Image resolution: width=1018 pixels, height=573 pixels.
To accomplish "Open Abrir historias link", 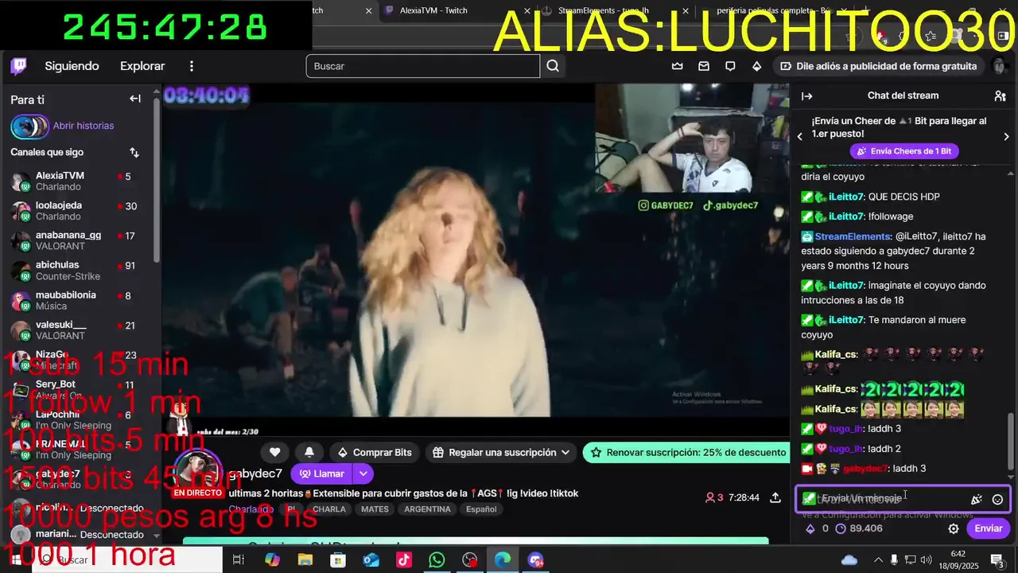I will point(84,126).
